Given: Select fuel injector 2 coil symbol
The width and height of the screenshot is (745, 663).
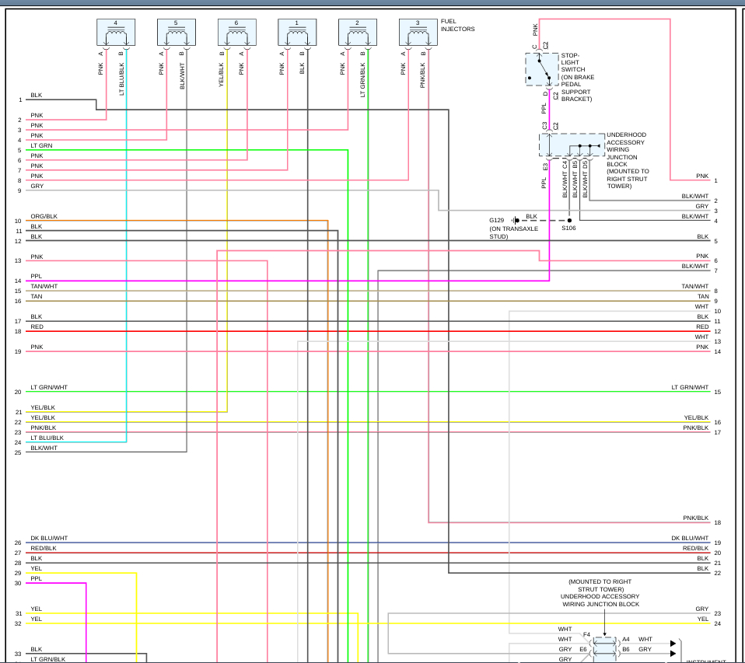Looking at the screenshot, I should (358, 33).
